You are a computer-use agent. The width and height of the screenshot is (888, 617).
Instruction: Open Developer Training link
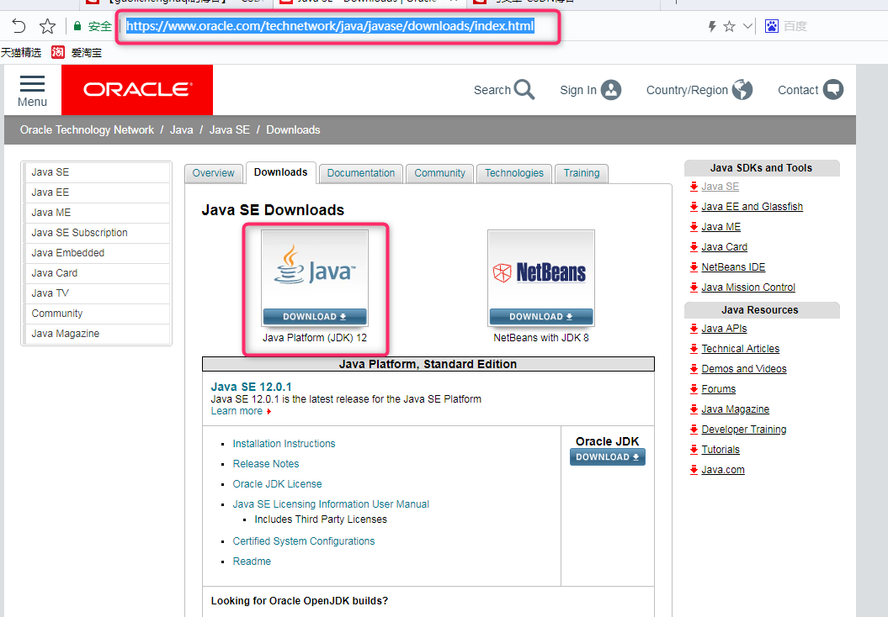pyautogui.click(x=743, y=430)
